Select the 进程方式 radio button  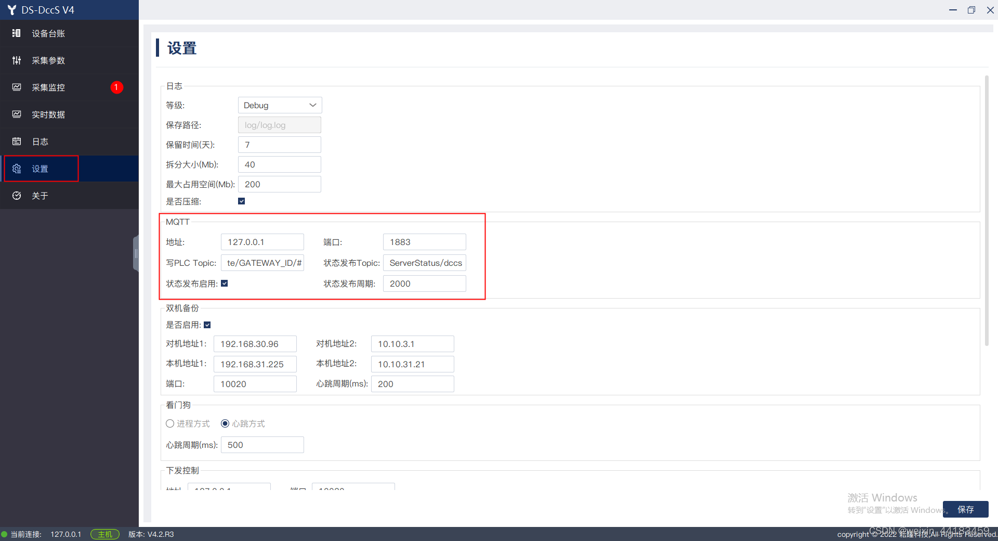169,423
